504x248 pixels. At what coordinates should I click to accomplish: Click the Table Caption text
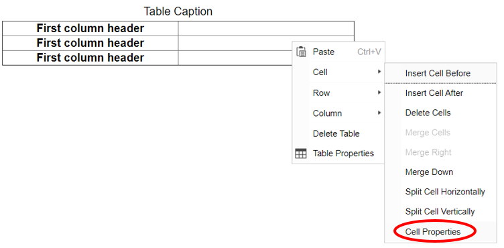[x=178, y=11]
